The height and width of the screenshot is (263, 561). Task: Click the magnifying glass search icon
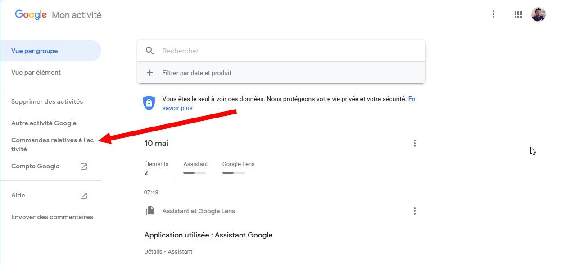(x=150, y=51)
